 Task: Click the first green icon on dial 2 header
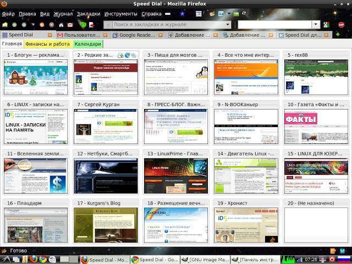click(x=120, y=55)
